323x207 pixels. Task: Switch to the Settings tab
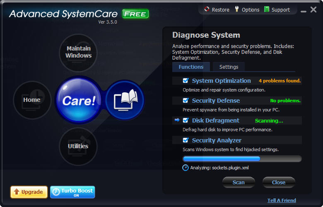pyautogui.click(x=229, y=67)
